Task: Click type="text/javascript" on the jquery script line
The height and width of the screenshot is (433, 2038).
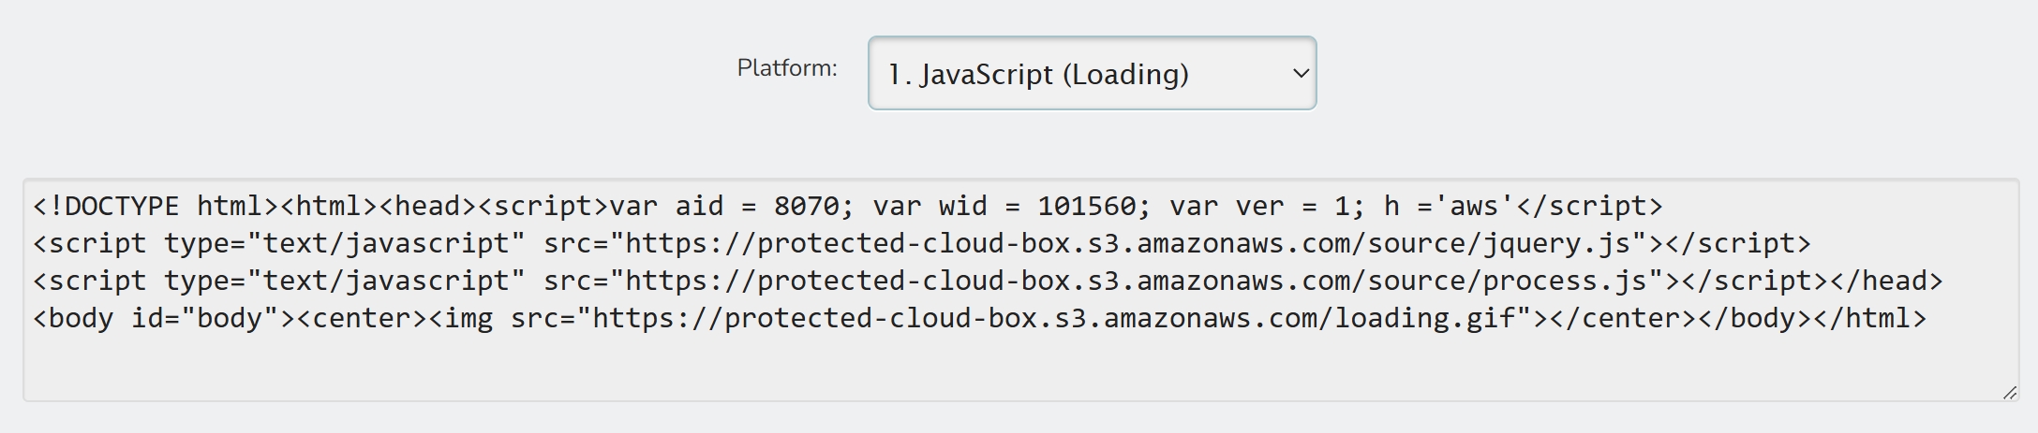Action: pos(344,243)
